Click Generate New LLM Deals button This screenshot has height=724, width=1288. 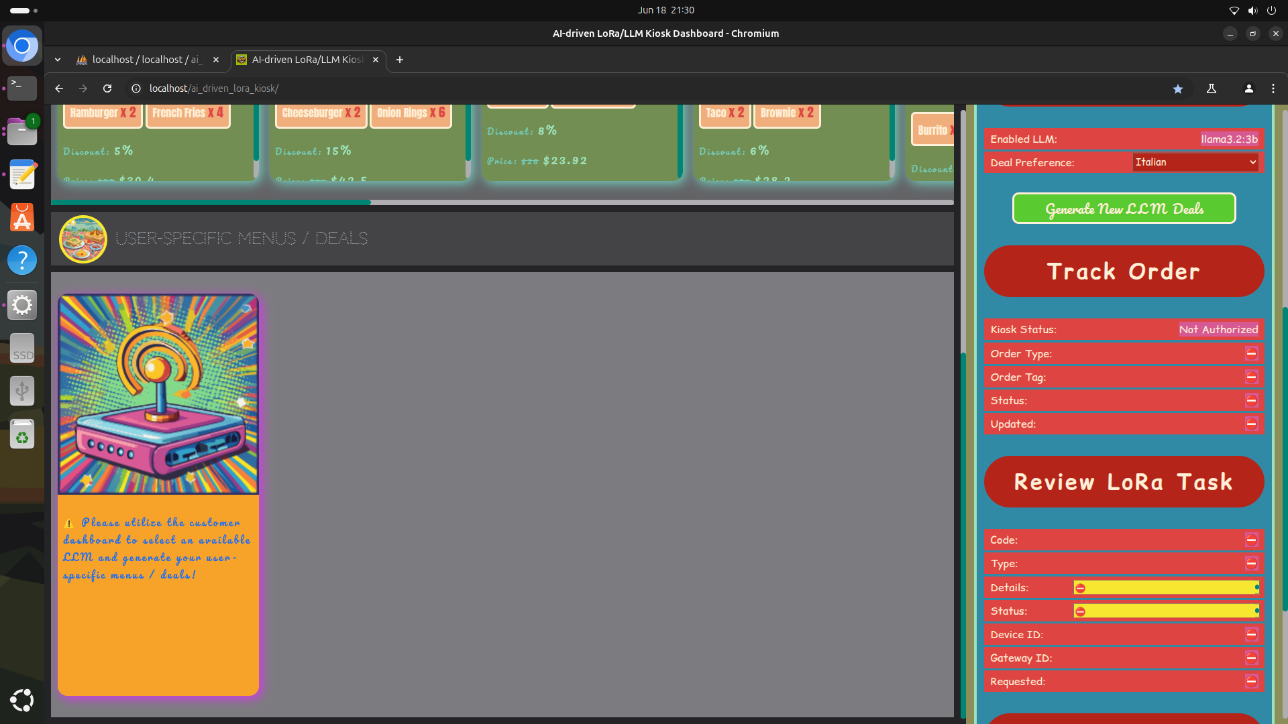(x=1124, y=208)
